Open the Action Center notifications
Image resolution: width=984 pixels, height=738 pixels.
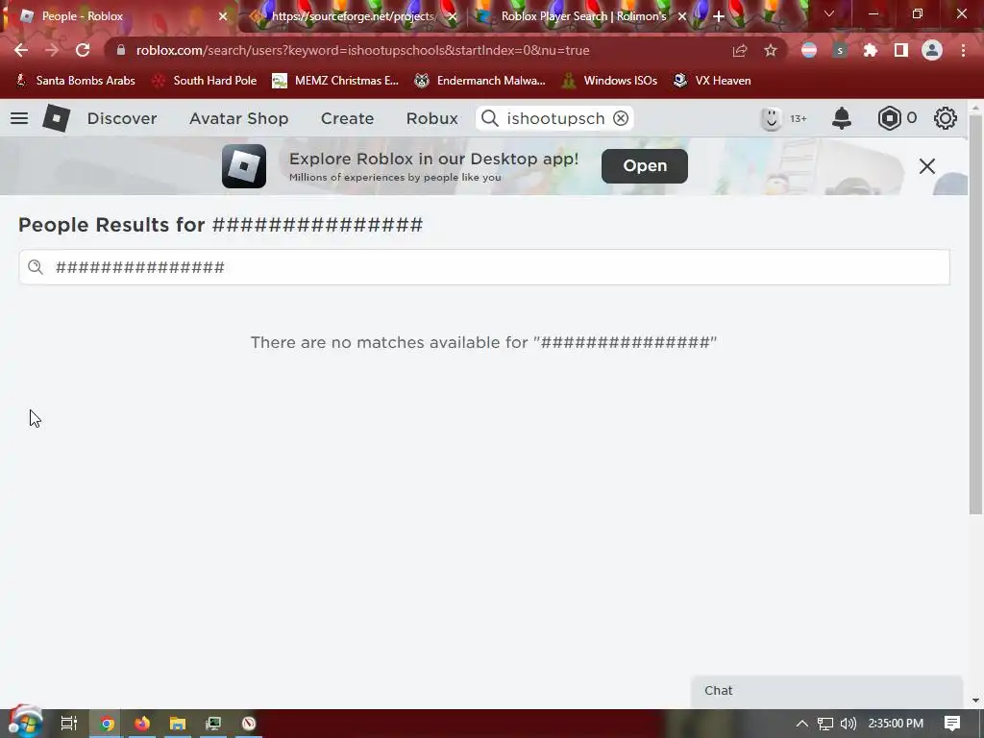[x=952, y=724]
